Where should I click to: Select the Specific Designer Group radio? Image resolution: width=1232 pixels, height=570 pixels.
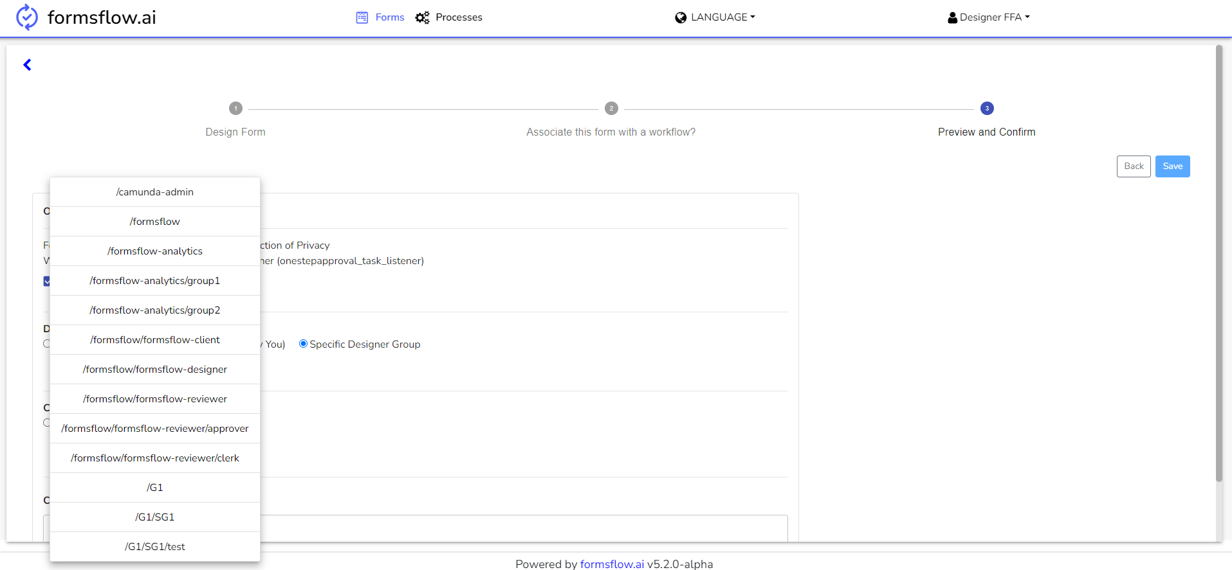click(303, 344)
